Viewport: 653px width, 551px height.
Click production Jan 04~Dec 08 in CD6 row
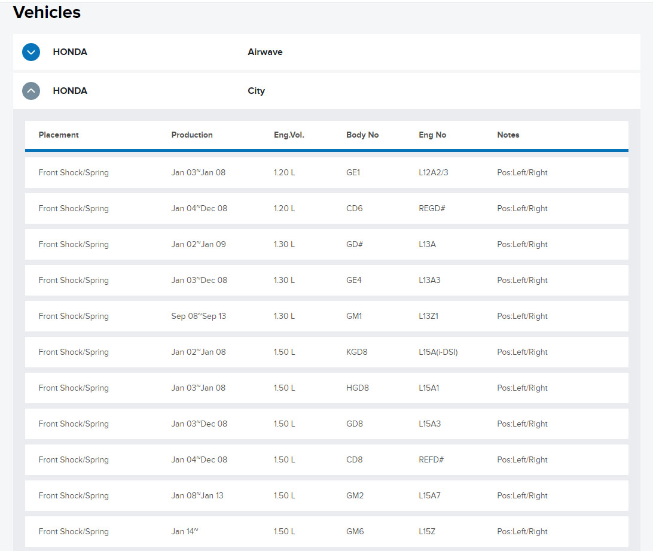(199, 208)
